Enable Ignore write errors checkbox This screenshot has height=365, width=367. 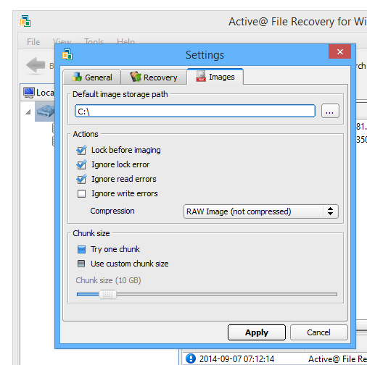pos(81,193)
